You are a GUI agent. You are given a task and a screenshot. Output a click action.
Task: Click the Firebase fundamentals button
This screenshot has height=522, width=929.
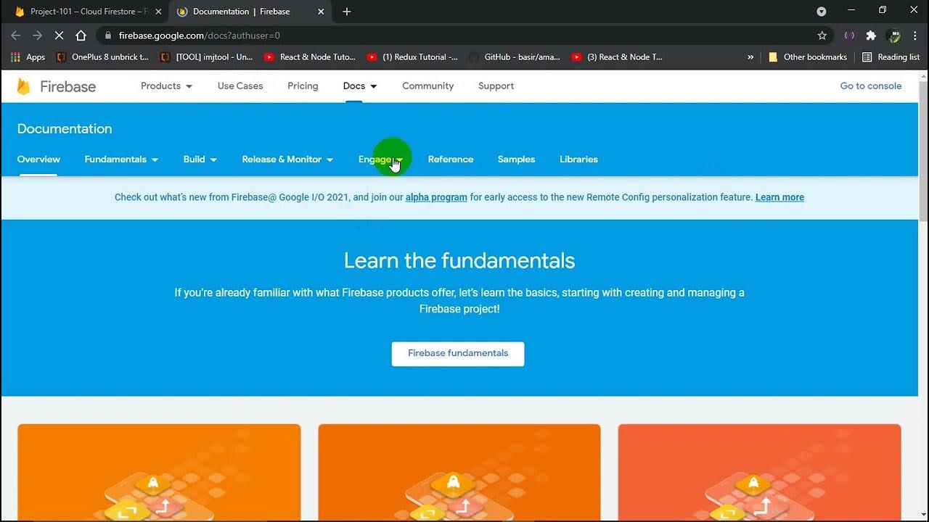[458, 354]
